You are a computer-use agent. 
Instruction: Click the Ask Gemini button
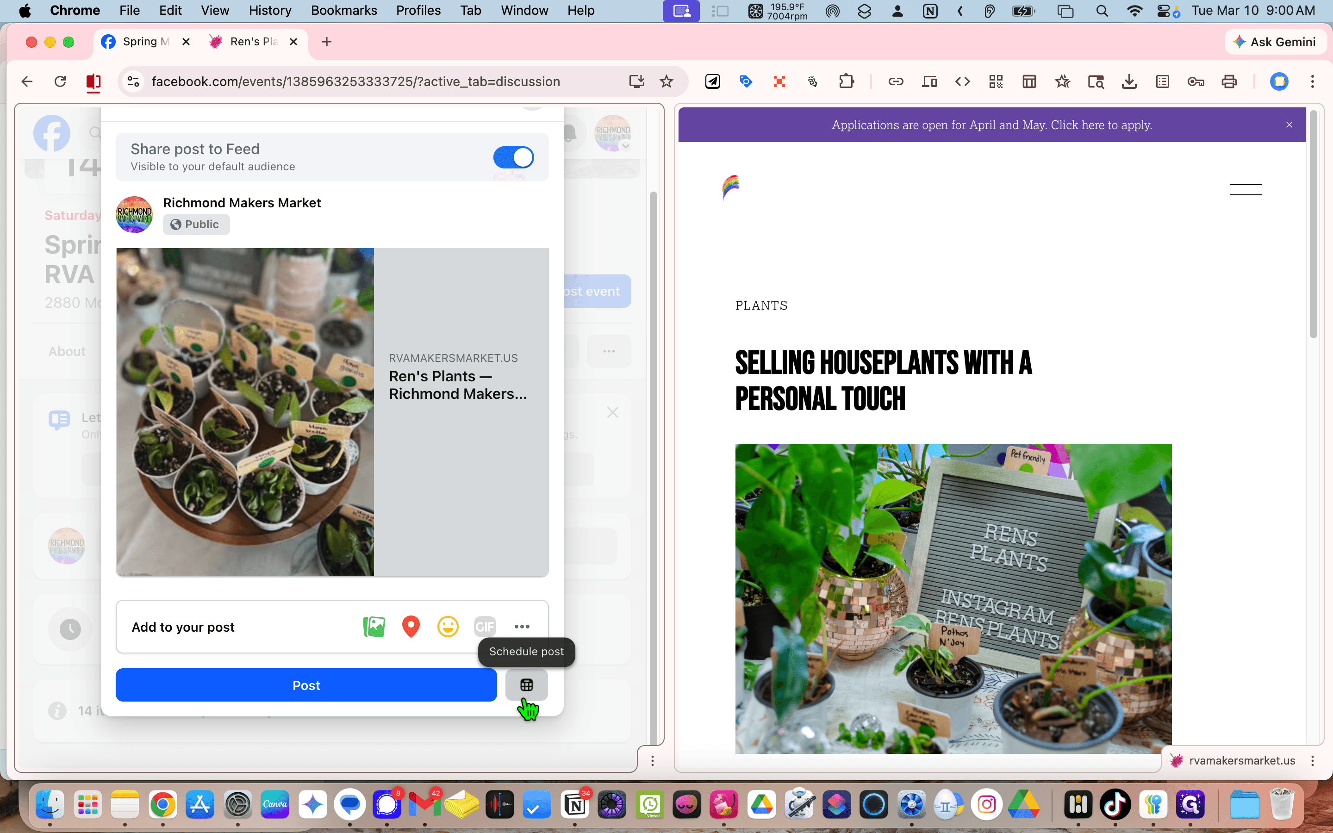click(1275, 42)
